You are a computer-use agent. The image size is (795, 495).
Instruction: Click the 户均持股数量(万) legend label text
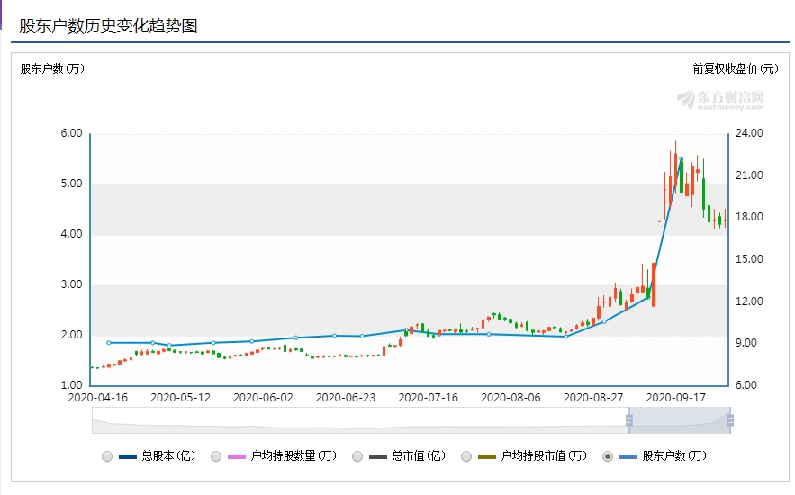pos(294,456)
